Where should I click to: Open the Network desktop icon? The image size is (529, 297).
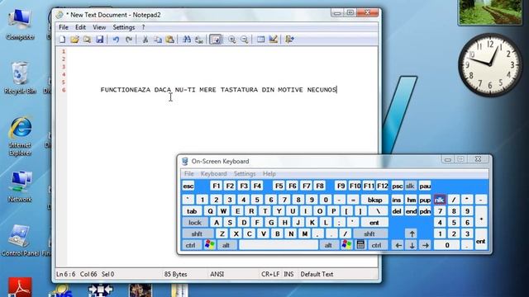pyautogui.click(x=20, y=186)
